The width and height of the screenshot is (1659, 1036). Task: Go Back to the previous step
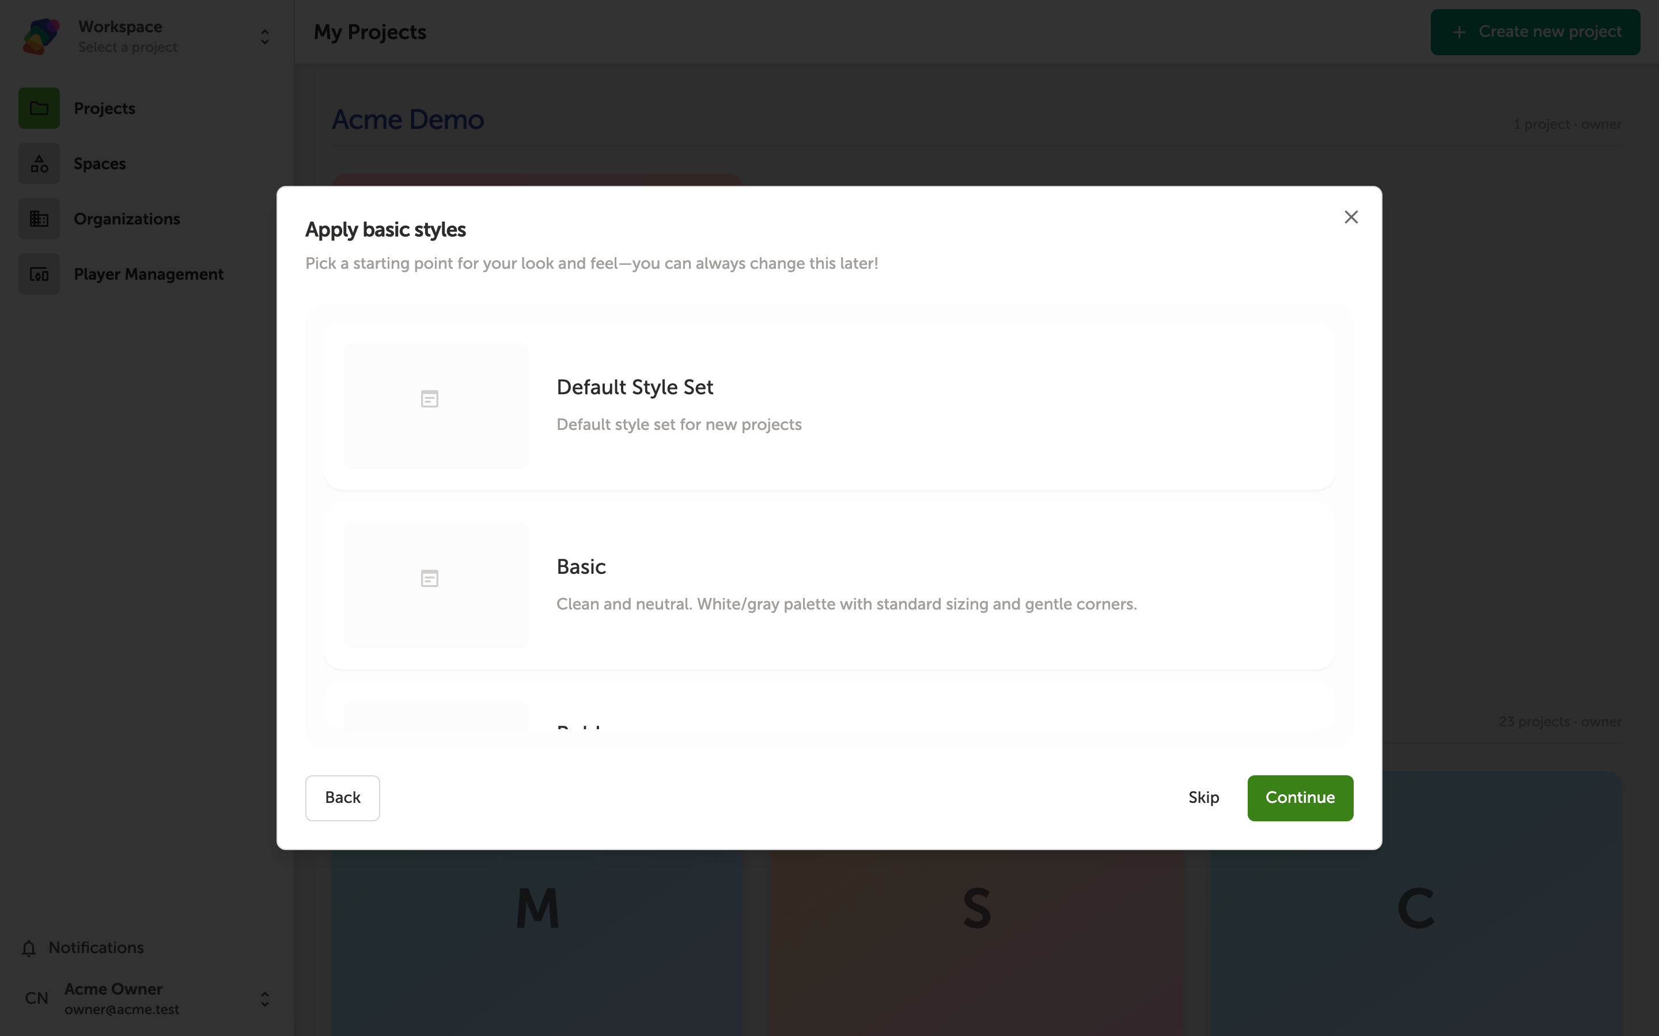342,798
